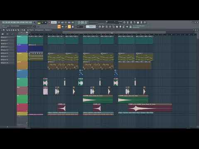Click the save project icon in top toolbar
Viewport: 199px width, 149px height.
point(138,22)
